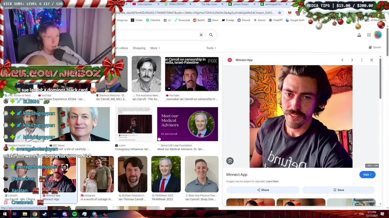Open the Discord bookmark in bookmarks bar
Viewport: 389px width, 218px height.
click(x=244, y=20)
